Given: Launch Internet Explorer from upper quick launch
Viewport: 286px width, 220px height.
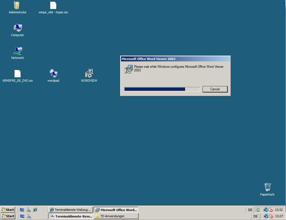Looking at the screenshot, I should point(35,210).
